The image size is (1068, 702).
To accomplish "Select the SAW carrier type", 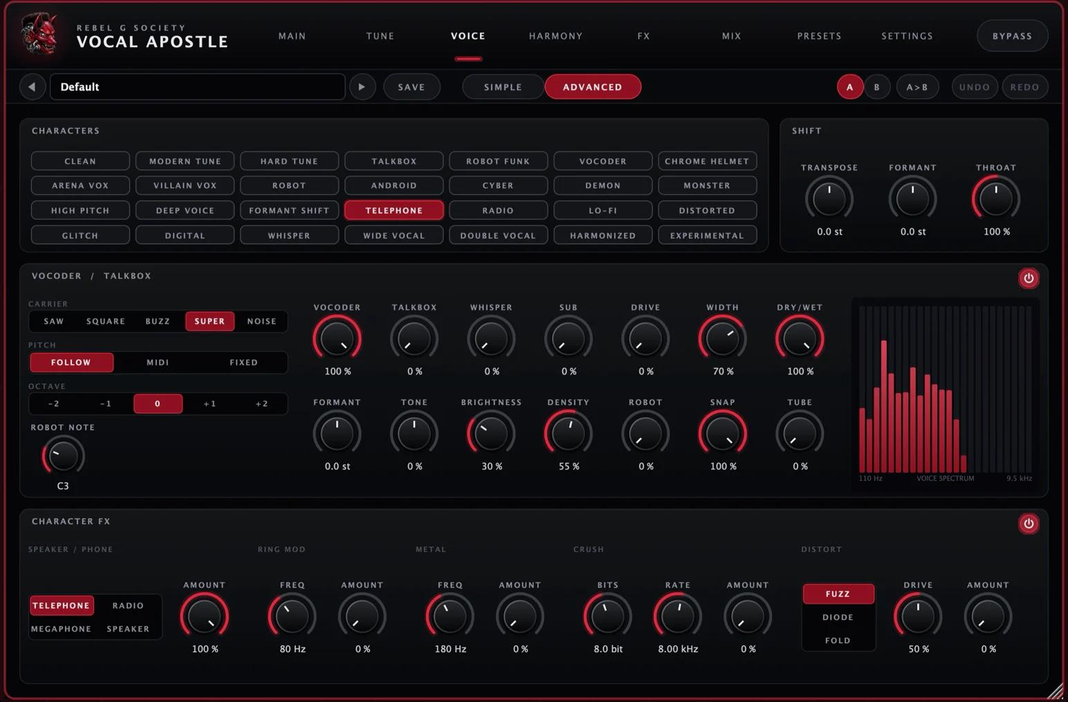I will coord(54,321).
